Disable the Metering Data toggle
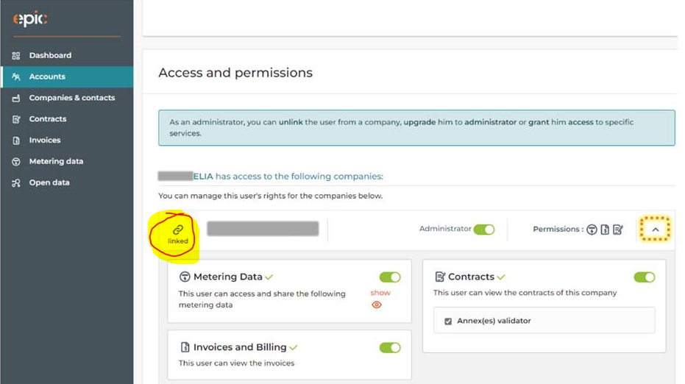The width and height of the screenshot is (685, 384). point(390,277)
